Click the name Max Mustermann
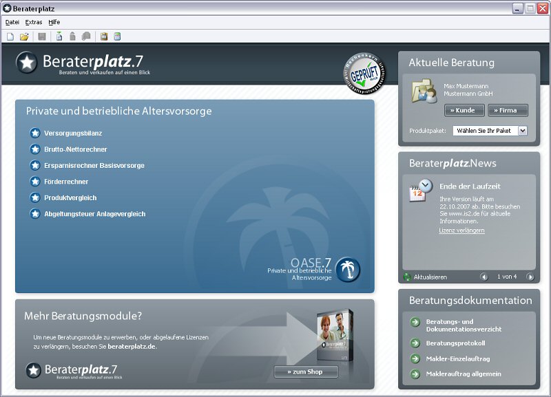This screenshot has height=397, width=551. click(x=466, y=86)
